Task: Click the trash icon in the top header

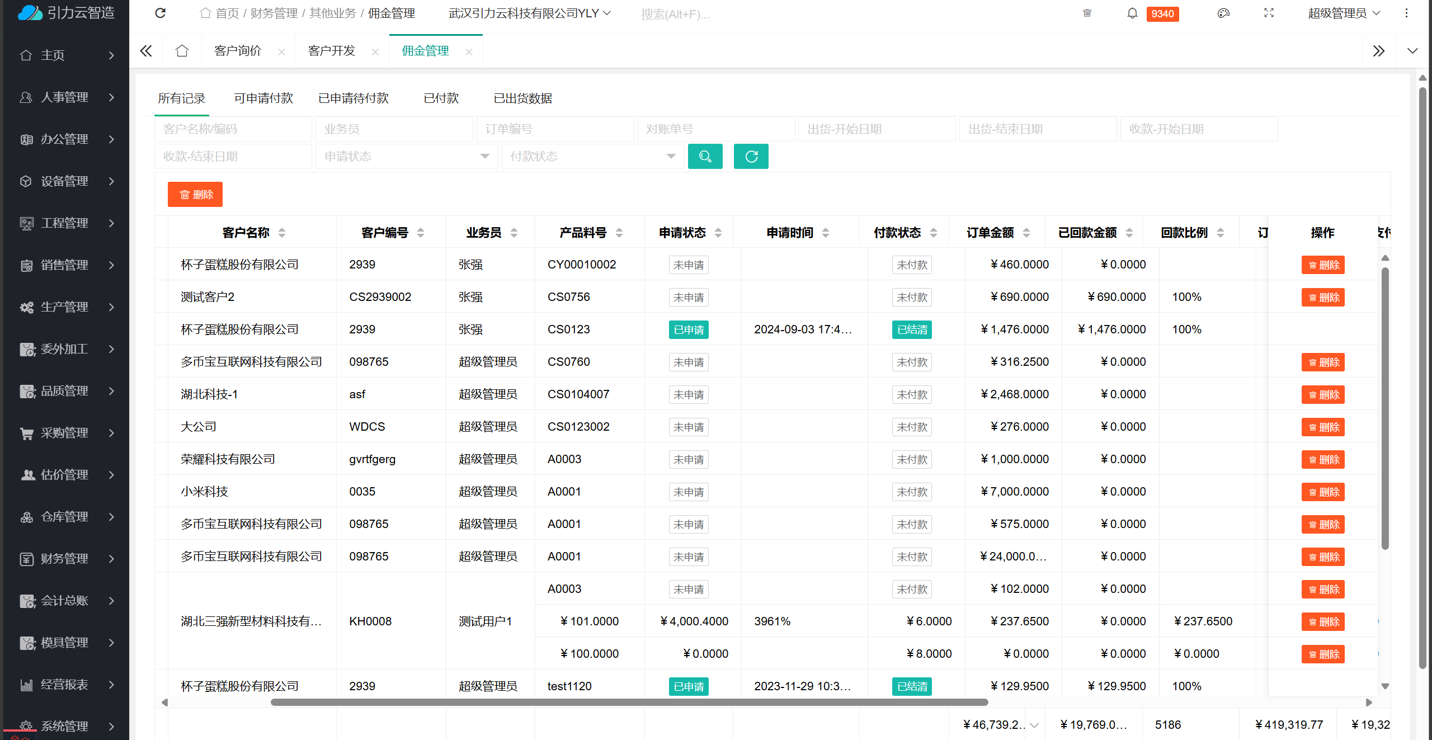Action: (1087, 13)
